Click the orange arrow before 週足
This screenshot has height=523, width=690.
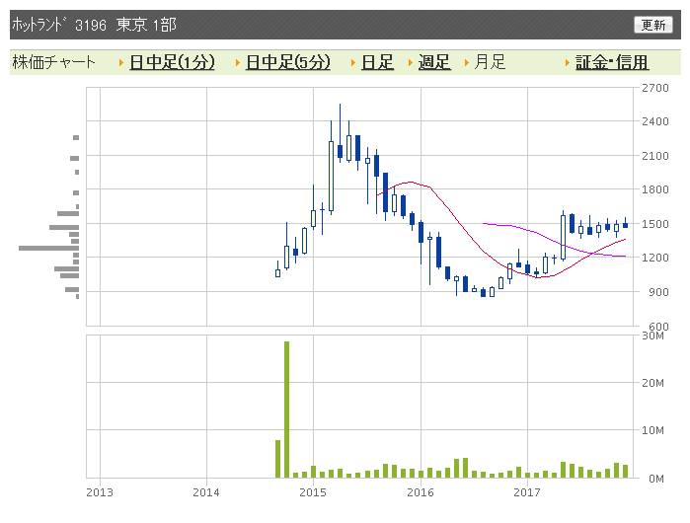(410, 63)
